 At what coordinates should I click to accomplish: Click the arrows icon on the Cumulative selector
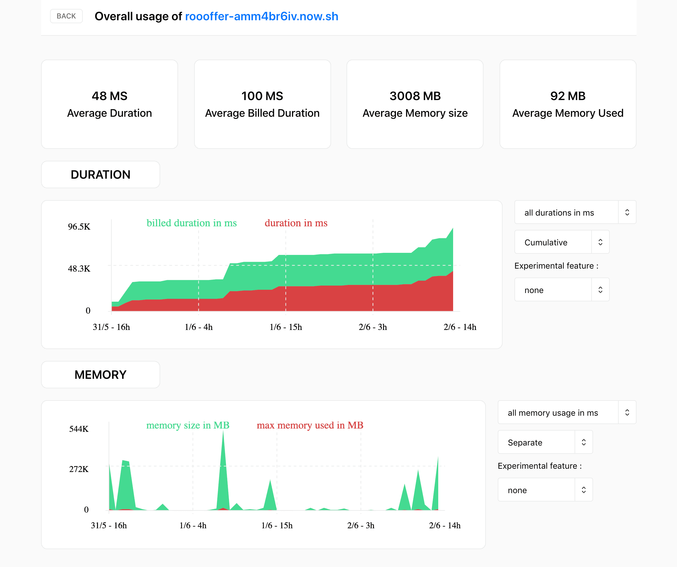coord(600,242)
